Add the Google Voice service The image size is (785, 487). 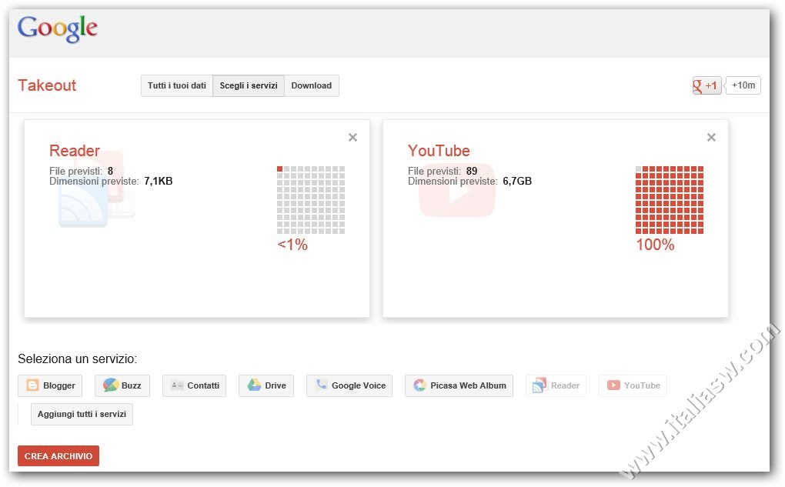pyautogui.click(x=349, y=386)
